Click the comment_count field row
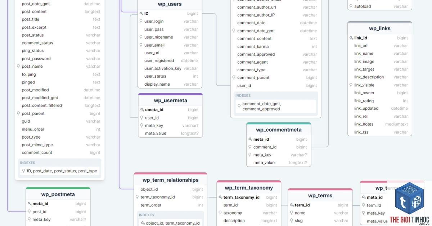 coord(60,153)
